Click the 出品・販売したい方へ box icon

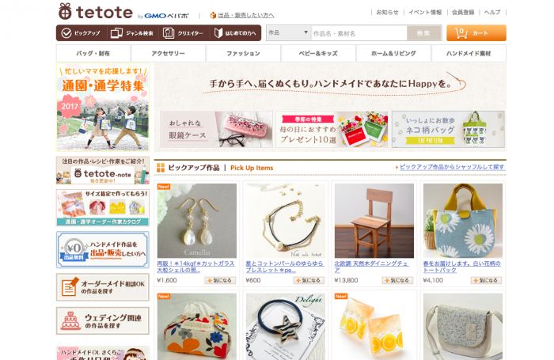point(213,15)
